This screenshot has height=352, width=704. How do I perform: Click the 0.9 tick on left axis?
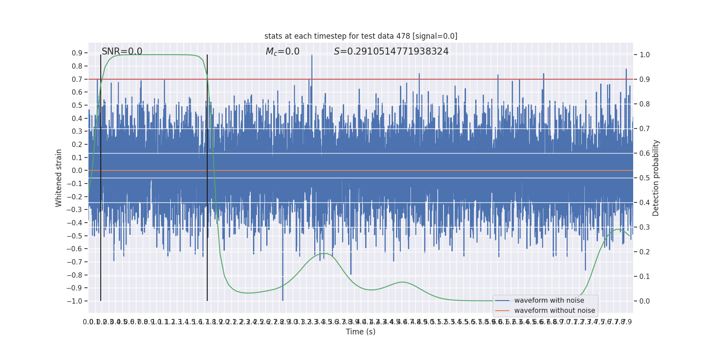(77, 53)
